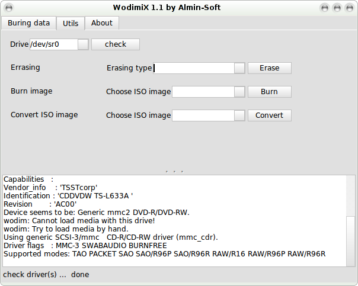Viewport: 358px width, 286px height.
Task: Click the output log scrollbar thumb
Action: [350, 241]
